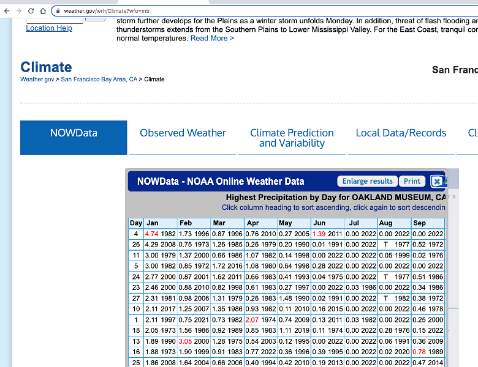Open Climate Prediction and Variability tab
Screen dimensions: 478x367
[292, 138]
